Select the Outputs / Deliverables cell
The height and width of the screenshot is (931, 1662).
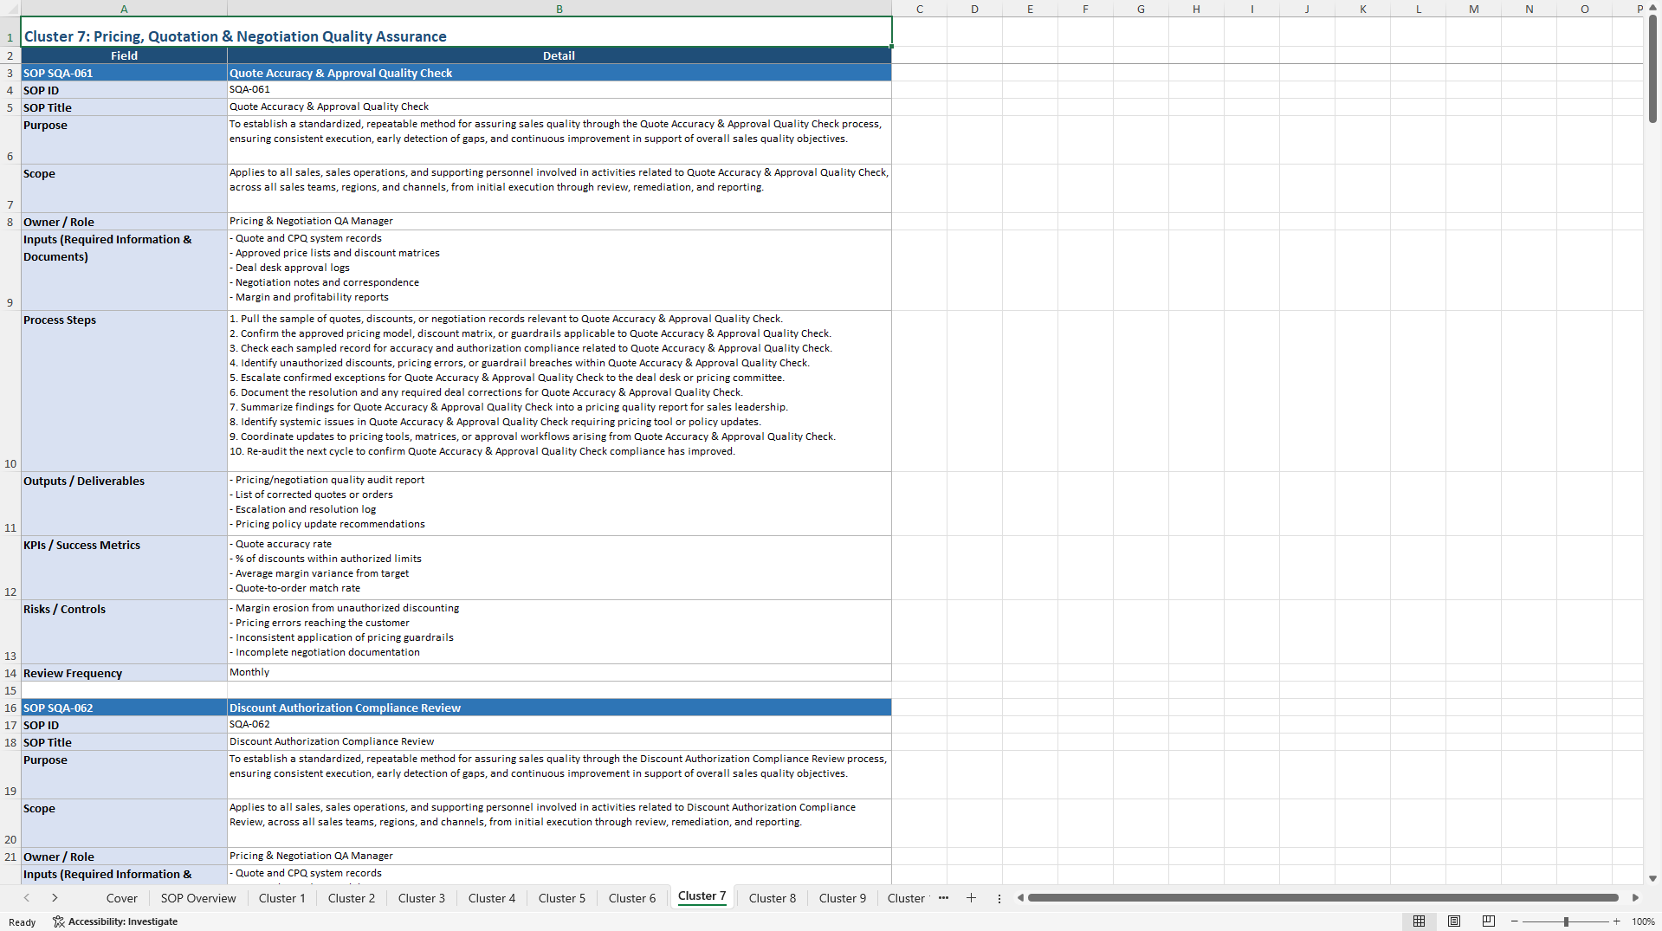(124, 503)
